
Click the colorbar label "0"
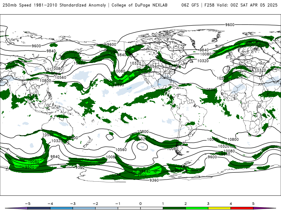coord(140,204)
